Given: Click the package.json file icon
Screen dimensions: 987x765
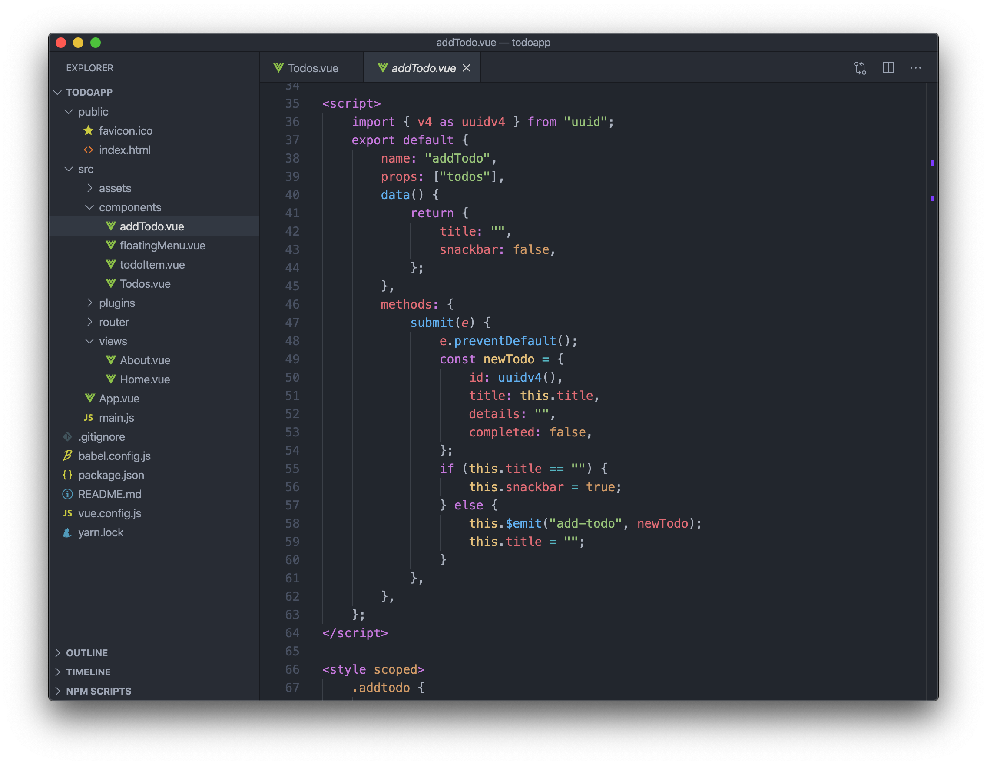Looking at the screenshot, I should pyautogui.click(x=68, y=474).
